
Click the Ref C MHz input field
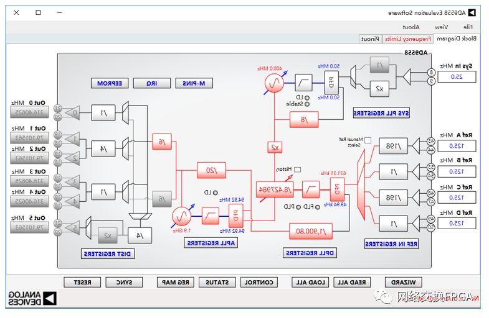(x=457, y=198)
